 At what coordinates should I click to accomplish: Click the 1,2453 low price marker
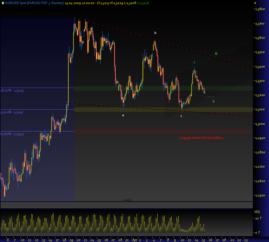tap(126, 200)
